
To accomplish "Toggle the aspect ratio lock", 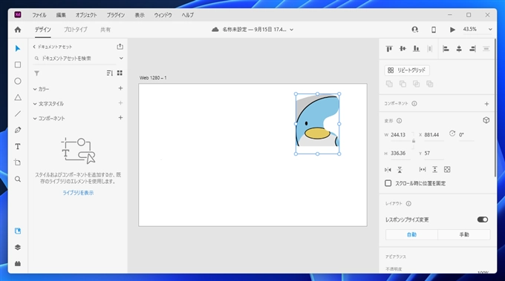I will (x=414, y=141).
